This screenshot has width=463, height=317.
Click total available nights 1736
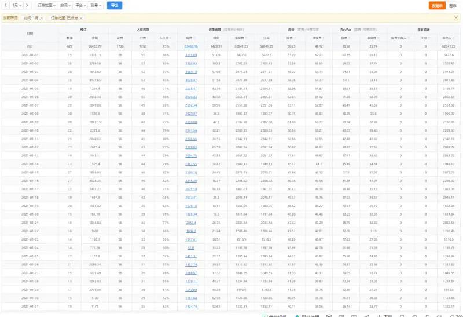pos(120,46)
